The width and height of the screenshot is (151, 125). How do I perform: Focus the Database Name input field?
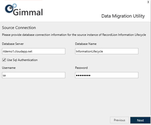coord(107,51)
